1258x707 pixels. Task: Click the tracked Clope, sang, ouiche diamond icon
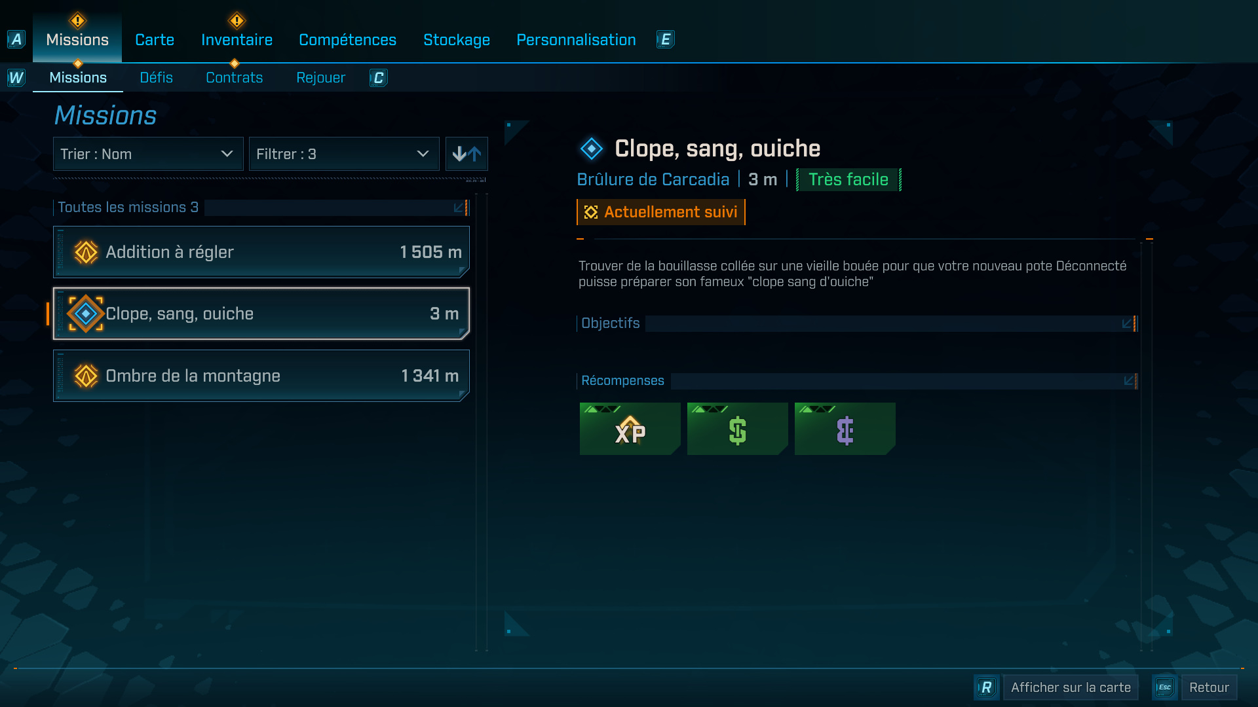pos(86,314)
